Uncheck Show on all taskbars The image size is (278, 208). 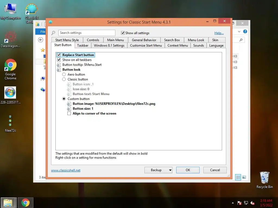(59, 60)
